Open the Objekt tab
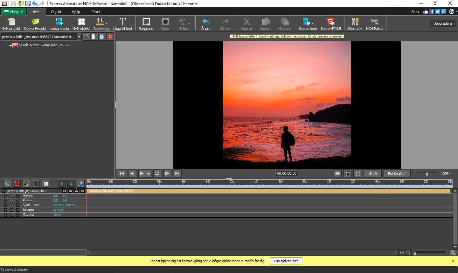 point(56,12)
